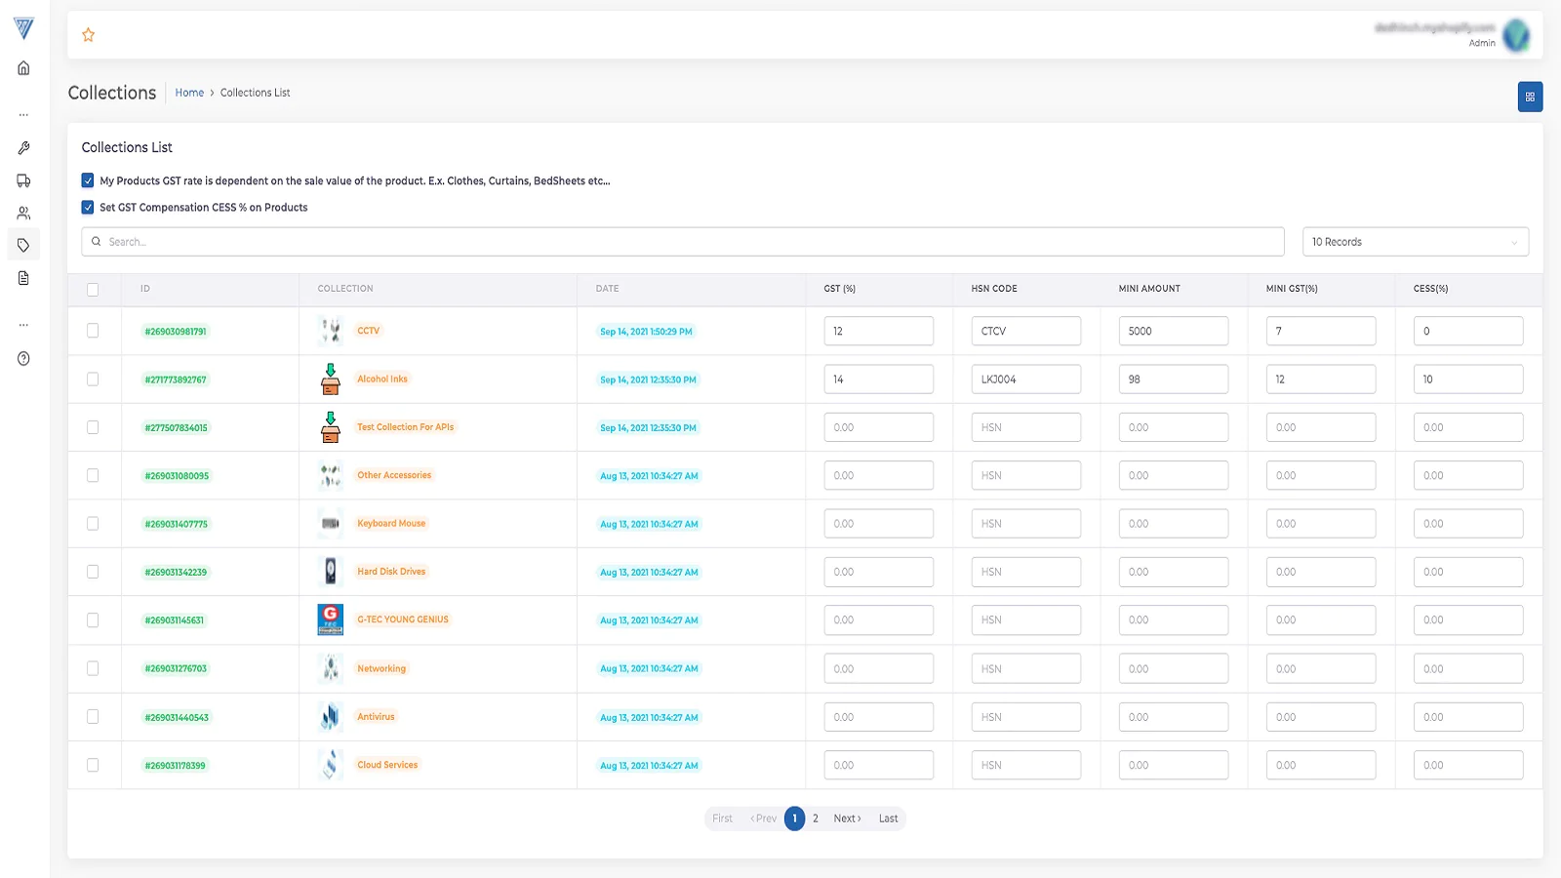Open the document icon in the sidebar
Image resolution: width=1561 pixels, height=878 pixels.
(23, 278)
